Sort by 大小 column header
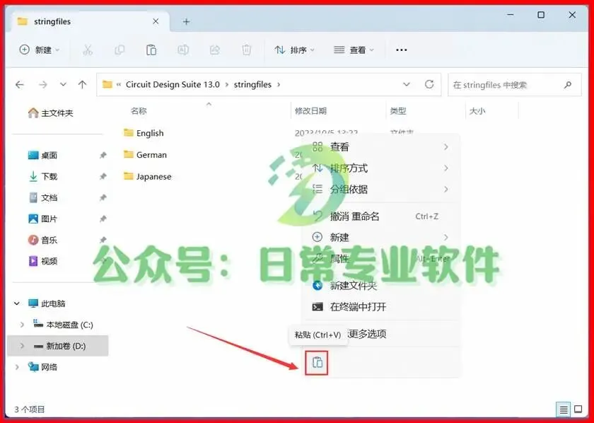Viewport: 594px width, 423px height. pyautogui.click(x=477, y=110)
